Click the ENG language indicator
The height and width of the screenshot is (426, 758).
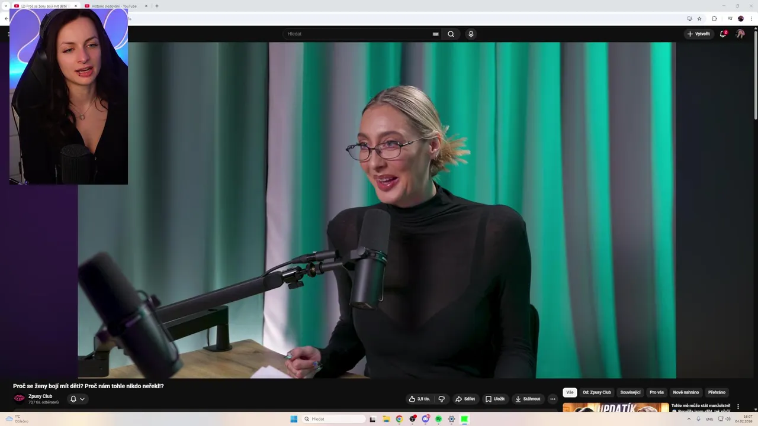[x=709, y=419]
